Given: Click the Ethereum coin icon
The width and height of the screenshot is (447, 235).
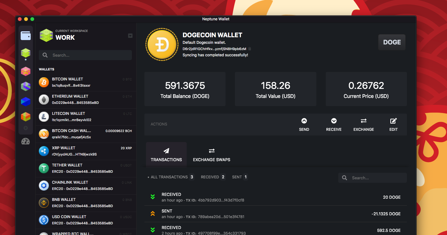Looking at the screenshot, I should (x=44, y=100).
